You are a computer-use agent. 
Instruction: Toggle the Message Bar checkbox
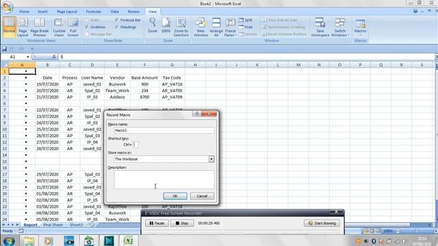point(87,34)
